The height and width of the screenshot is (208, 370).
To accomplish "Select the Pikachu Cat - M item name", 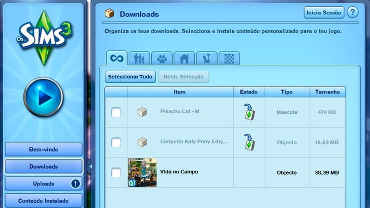I will coord(180,112).
